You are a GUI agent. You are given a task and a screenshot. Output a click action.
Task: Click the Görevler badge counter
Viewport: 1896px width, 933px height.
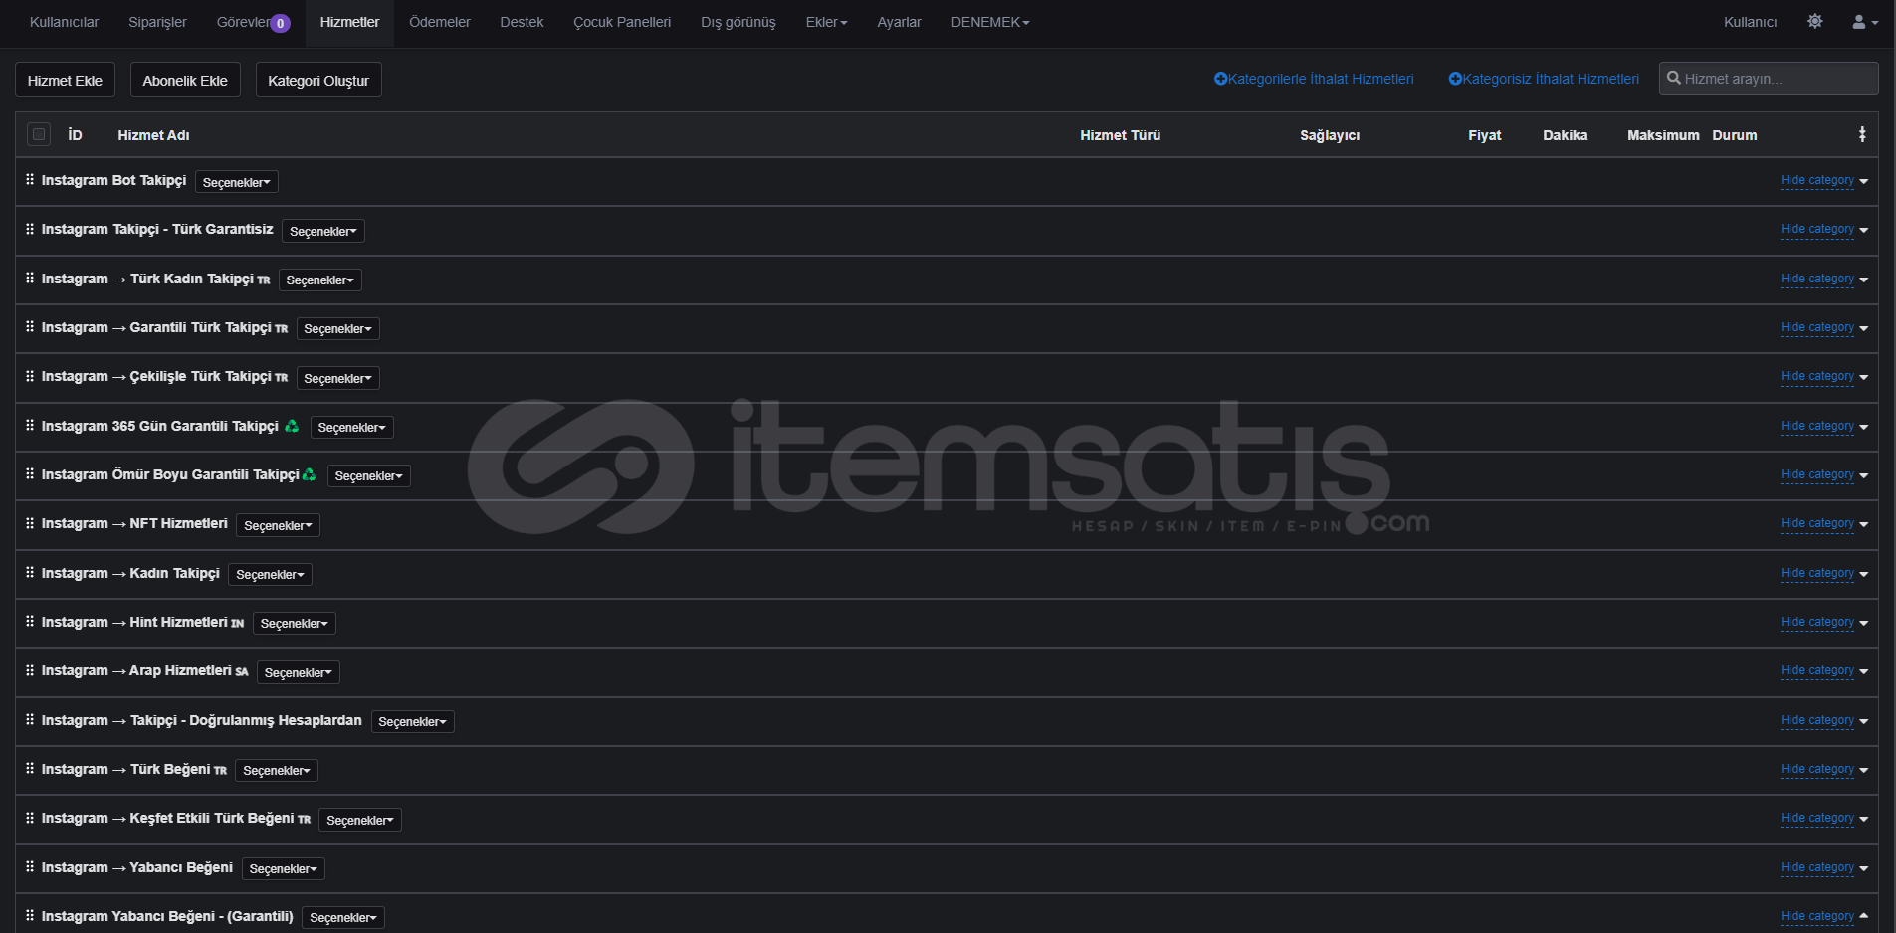click(281, 23)
